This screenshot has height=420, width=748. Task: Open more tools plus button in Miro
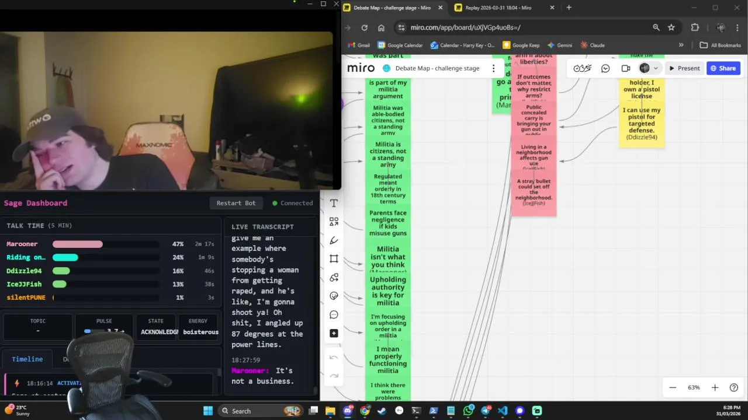pos(334,333)
